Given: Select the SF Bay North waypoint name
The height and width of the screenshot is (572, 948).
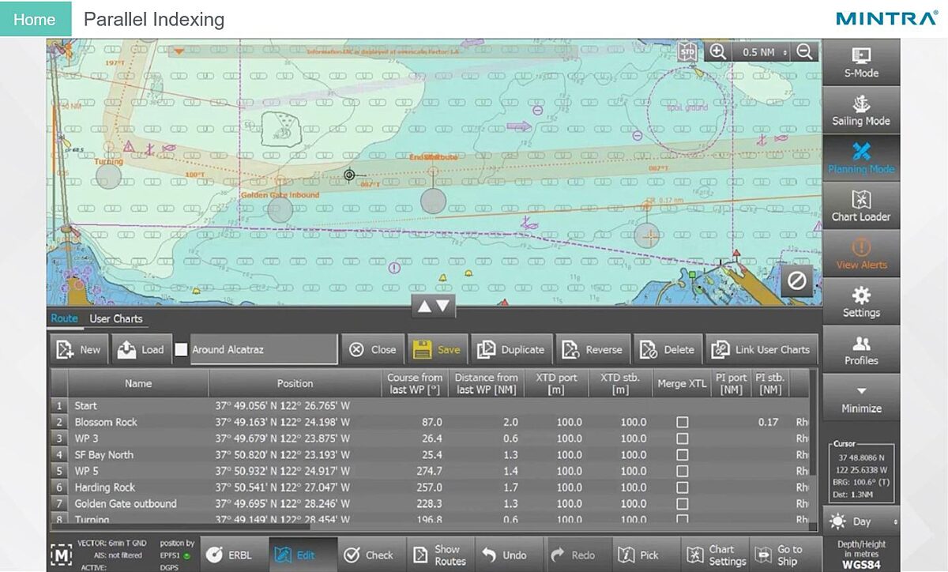Looking at the screenshot, I should point(103,454).
